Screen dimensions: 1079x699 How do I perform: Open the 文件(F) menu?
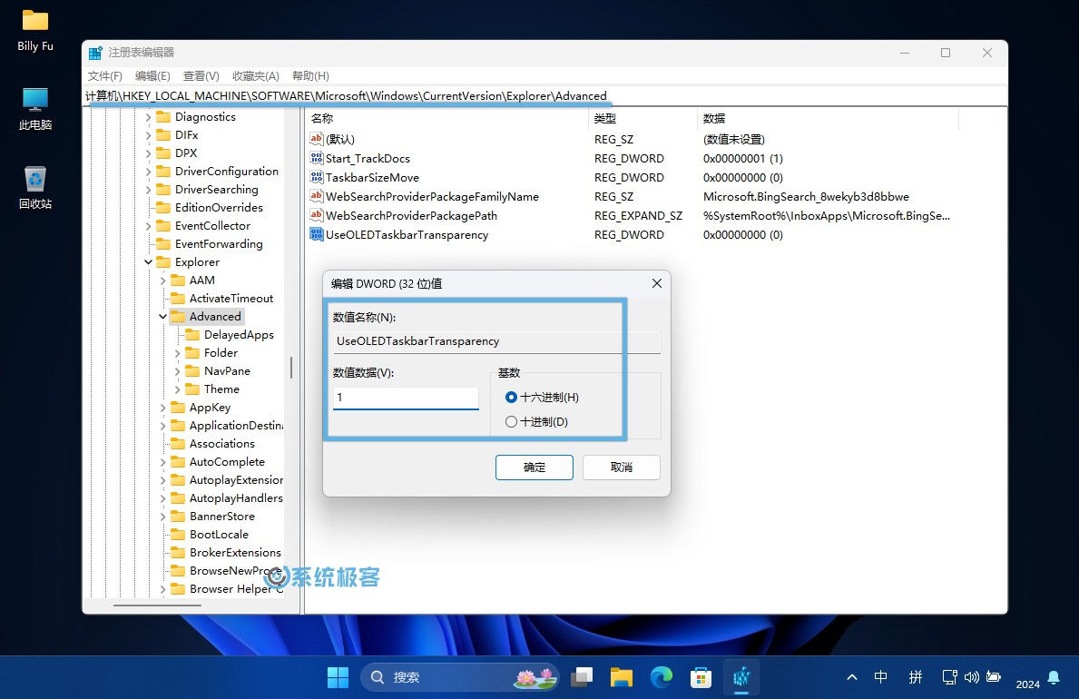(104, 75)
